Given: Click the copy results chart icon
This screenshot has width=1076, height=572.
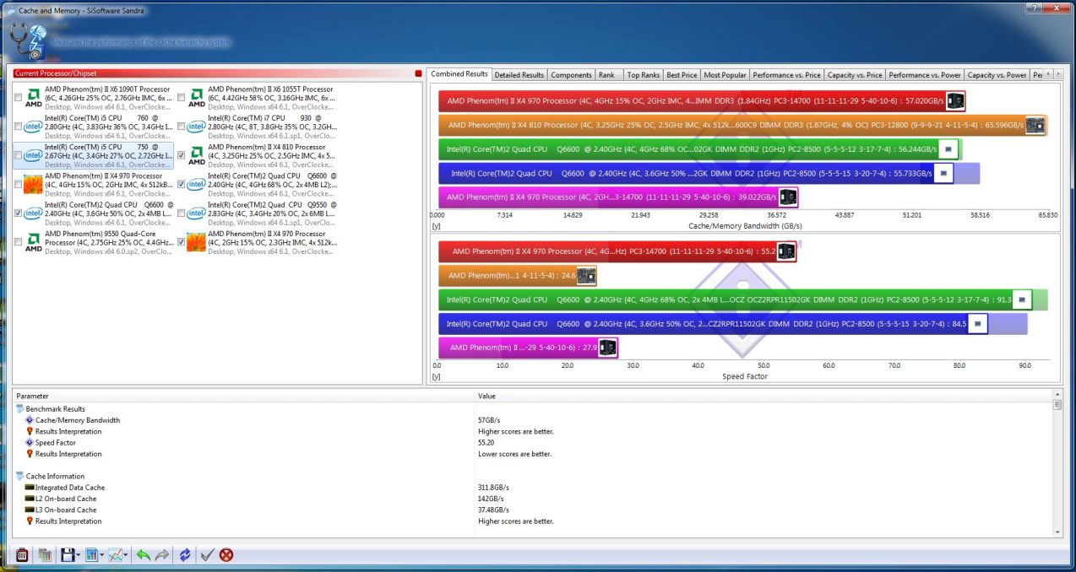Looking at the screenshot, I should (x=45, y=555).
